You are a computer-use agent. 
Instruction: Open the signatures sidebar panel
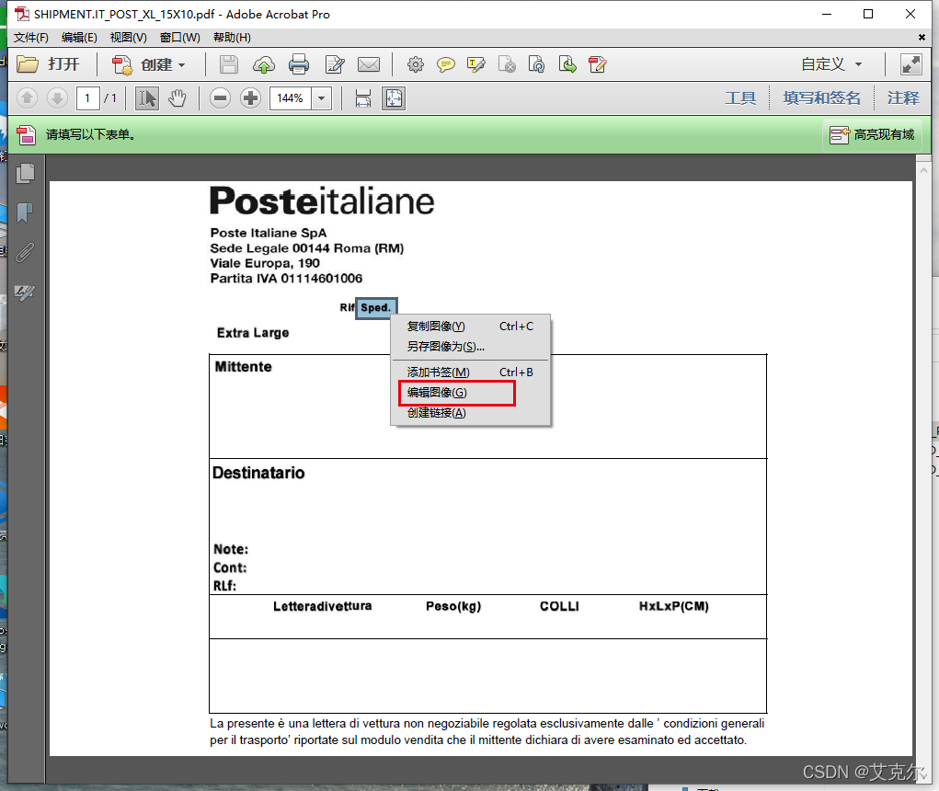(x=25, y=292)
